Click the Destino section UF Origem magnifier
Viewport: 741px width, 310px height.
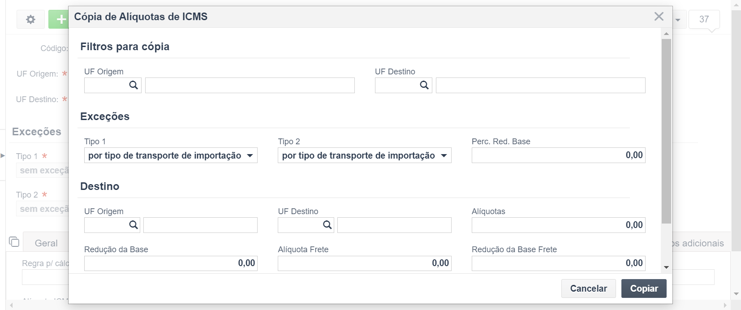coord(134,225)
